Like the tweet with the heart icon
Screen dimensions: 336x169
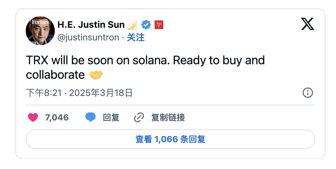point(33,117)
